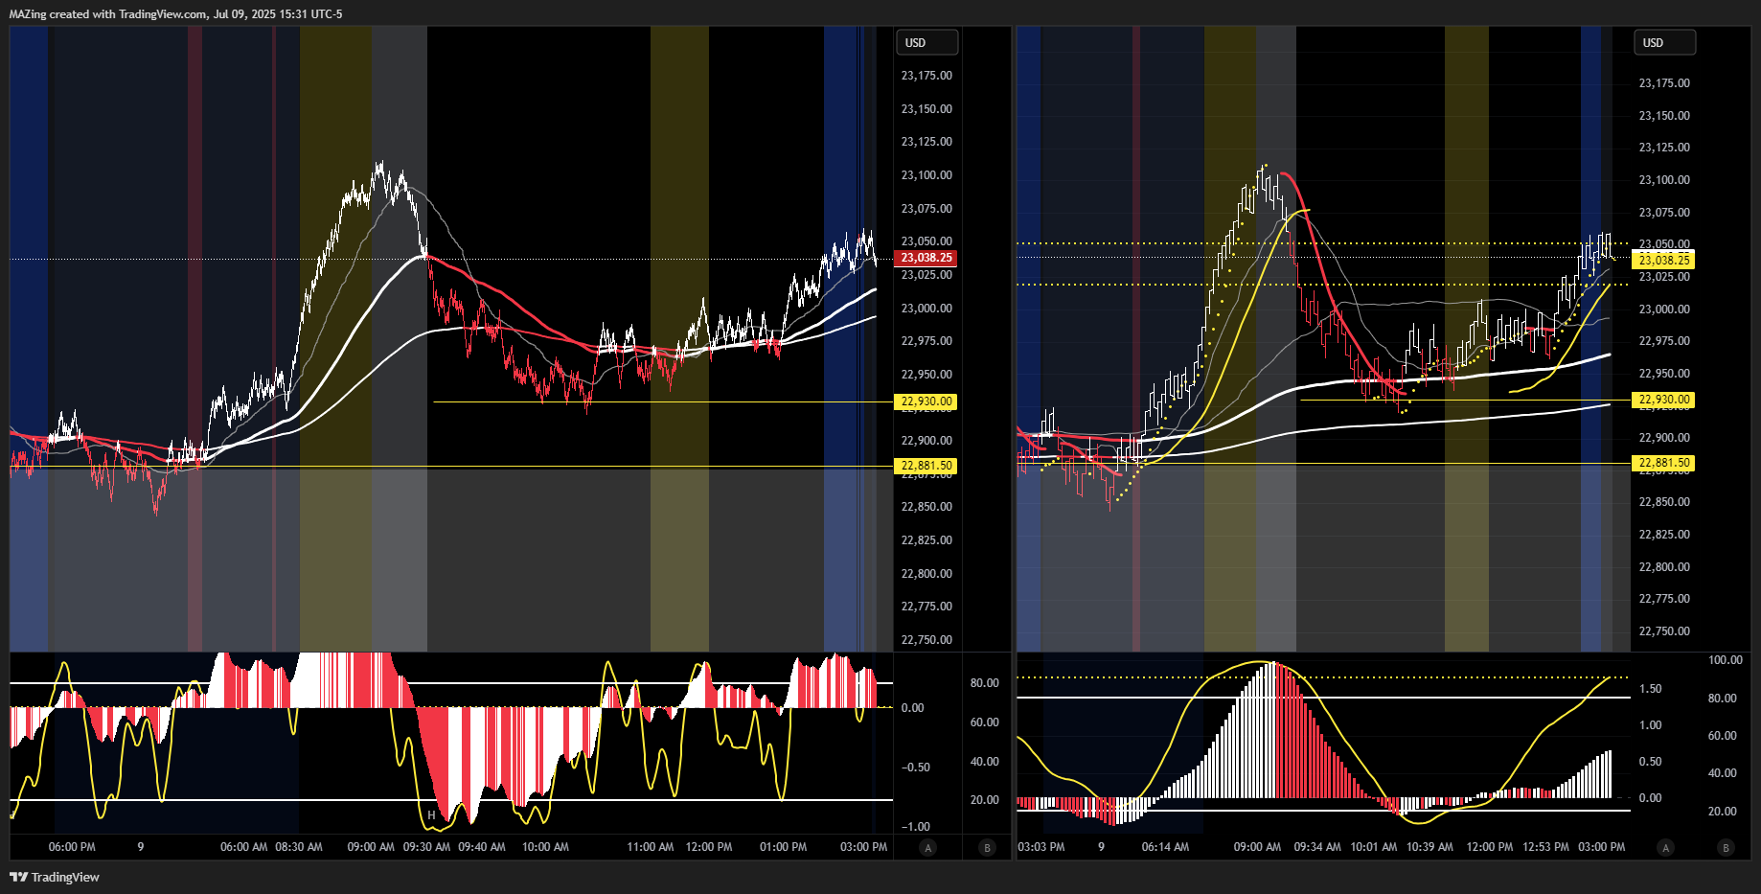The width and height of the screenshot is (1761, 894).
Task: Click the H marker in the left oscillator pane
Action: [431, 815]
